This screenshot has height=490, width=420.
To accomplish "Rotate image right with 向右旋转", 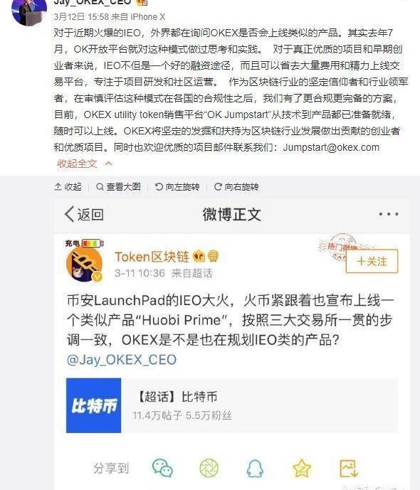I will click(x=236, y=187).
